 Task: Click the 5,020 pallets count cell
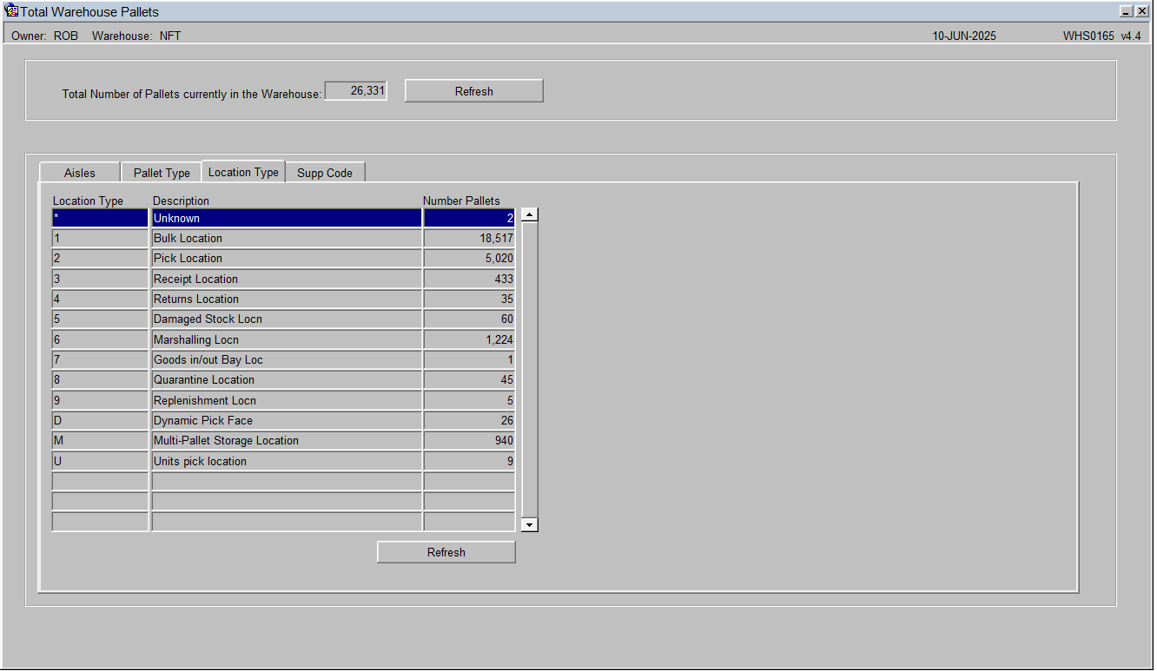point(469,258)
